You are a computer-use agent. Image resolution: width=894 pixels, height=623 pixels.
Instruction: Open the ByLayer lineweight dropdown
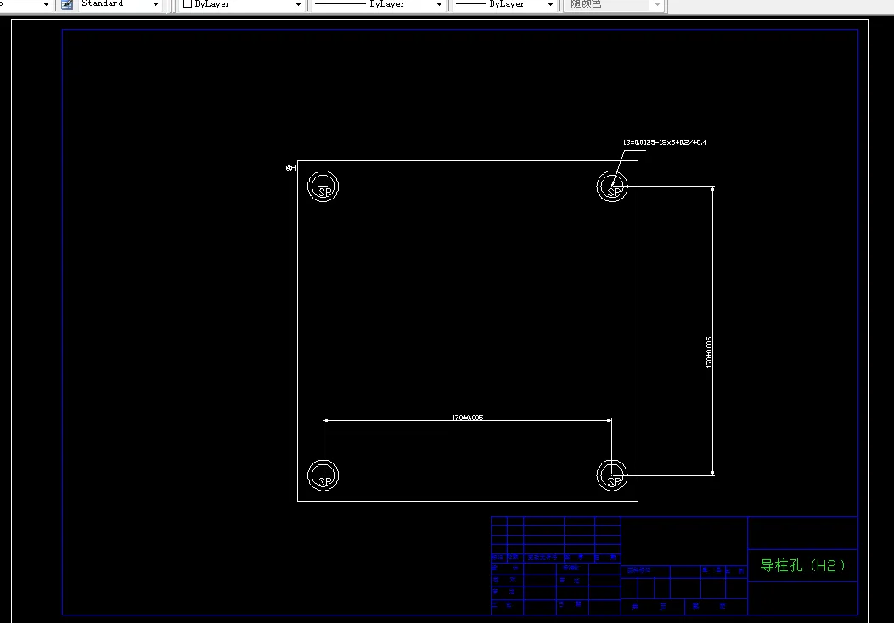pyautogui.click(x=504, y=4)
